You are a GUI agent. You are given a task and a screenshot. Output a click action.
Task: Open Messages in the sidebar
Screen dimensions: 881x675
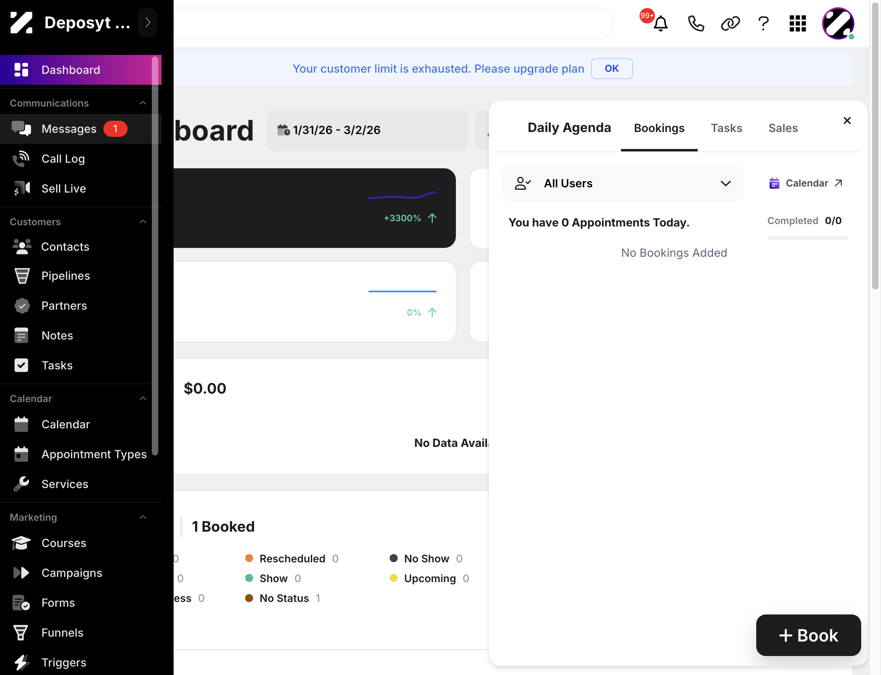[81, 129]
